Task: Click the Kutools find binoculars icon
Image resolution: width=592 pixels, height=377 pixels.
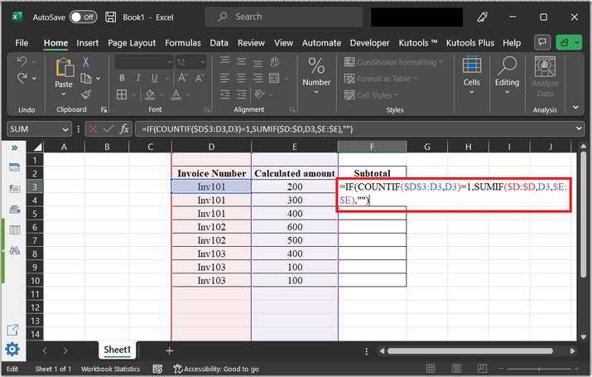Action: 14,250
